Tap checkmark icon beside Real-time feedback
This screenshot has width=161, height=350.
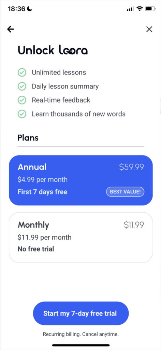(x=22, y=100)
